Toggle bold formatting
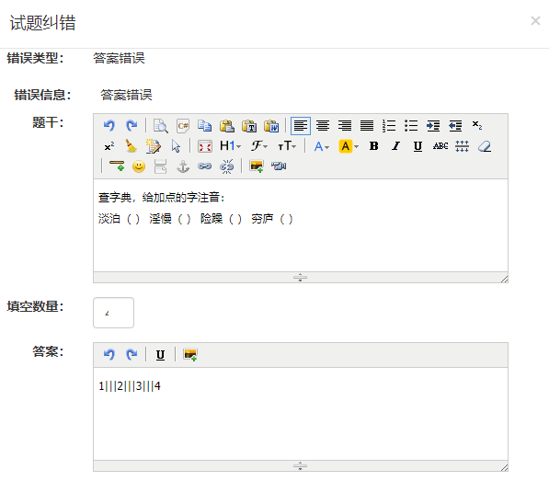 tap(374, 146)
